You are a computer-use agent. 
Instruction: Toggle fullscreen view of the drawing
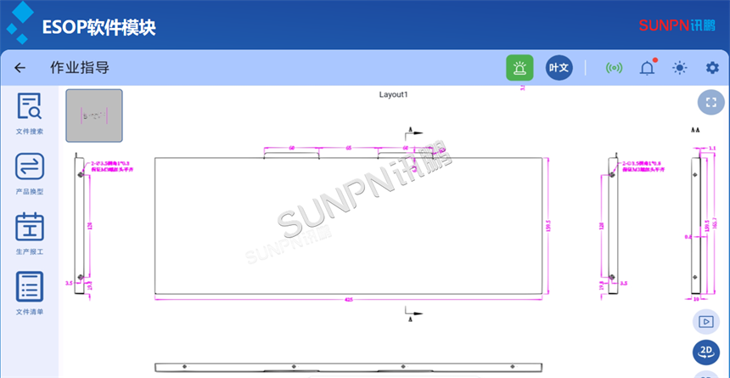click(x=710, y=102)
